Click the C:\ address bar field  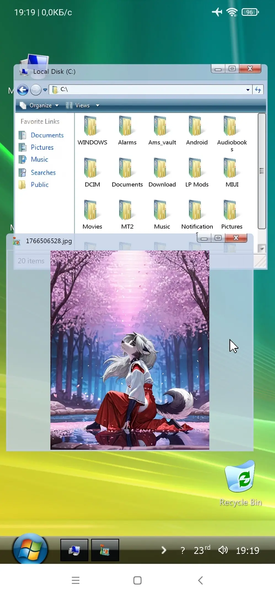[152, 90]
